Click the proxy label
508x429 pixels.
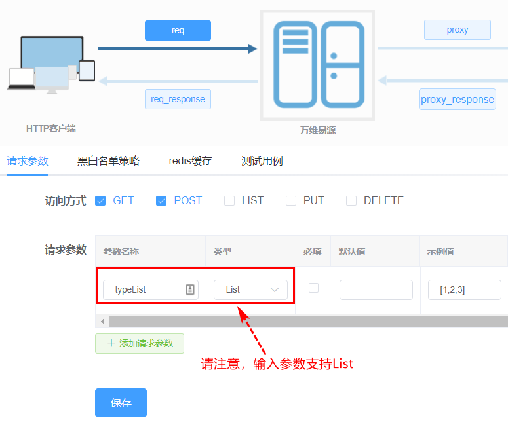point(457,30)
